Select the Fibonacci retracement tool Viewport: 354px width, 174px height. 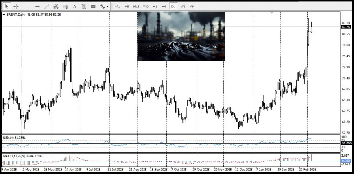[65, 6]
